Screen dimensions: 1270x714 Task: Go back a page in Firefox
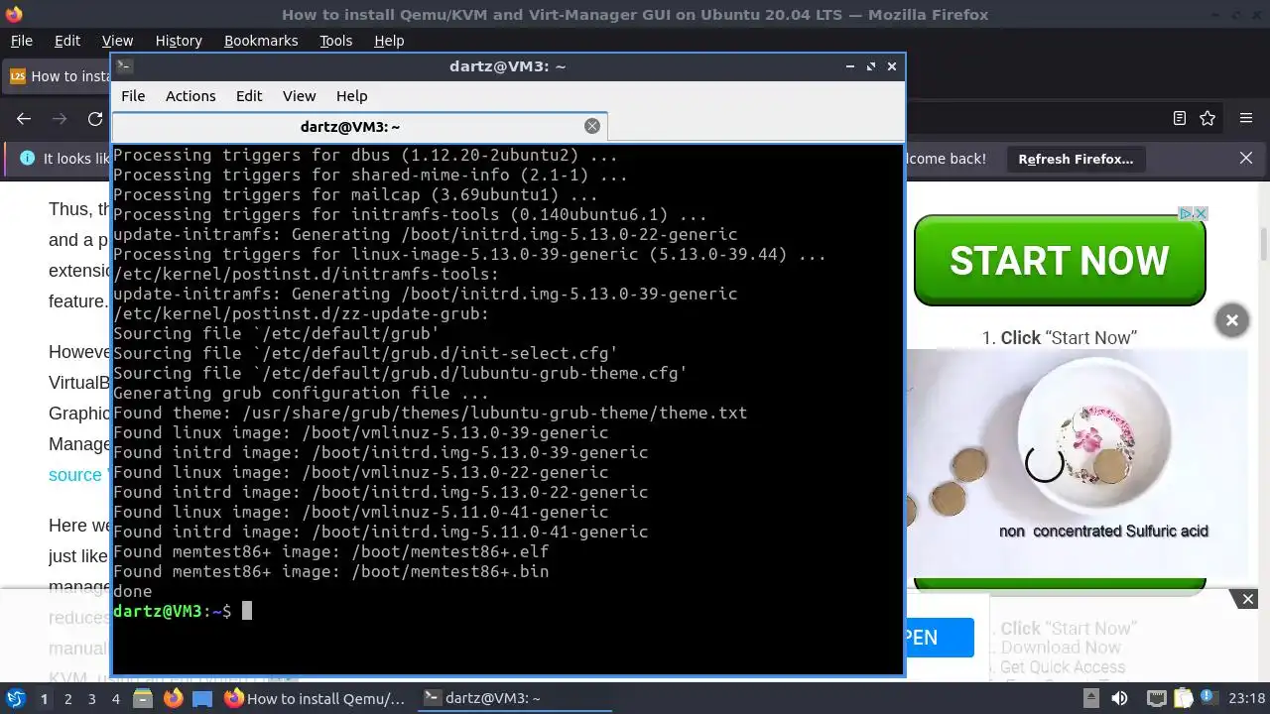click(24, 119)
